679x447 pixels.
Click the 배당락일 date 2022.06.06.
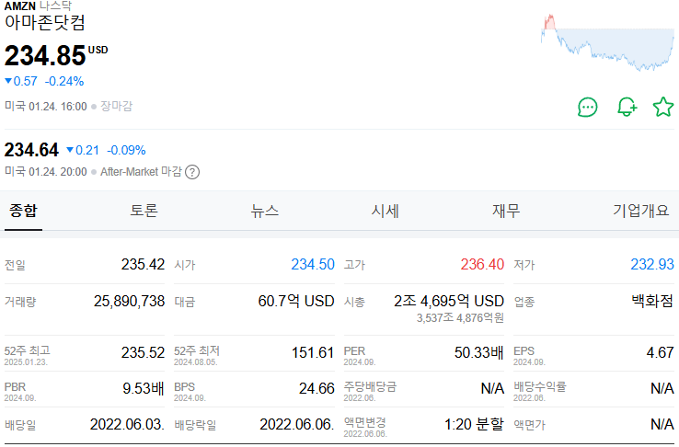tap(297, 424)
